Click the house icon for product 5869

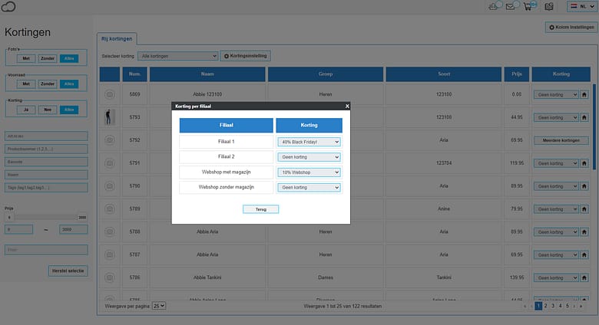(x=584, y=94)
